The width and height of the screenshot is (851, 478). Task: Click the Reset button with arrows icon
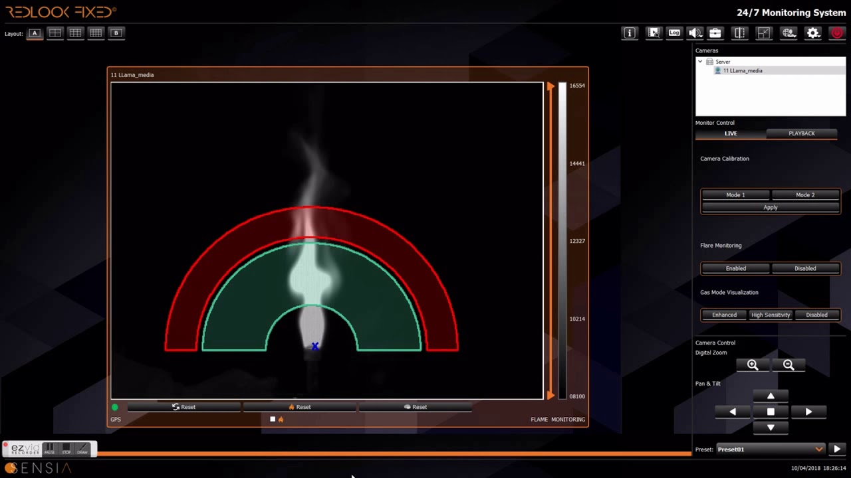tap(184, 408)
